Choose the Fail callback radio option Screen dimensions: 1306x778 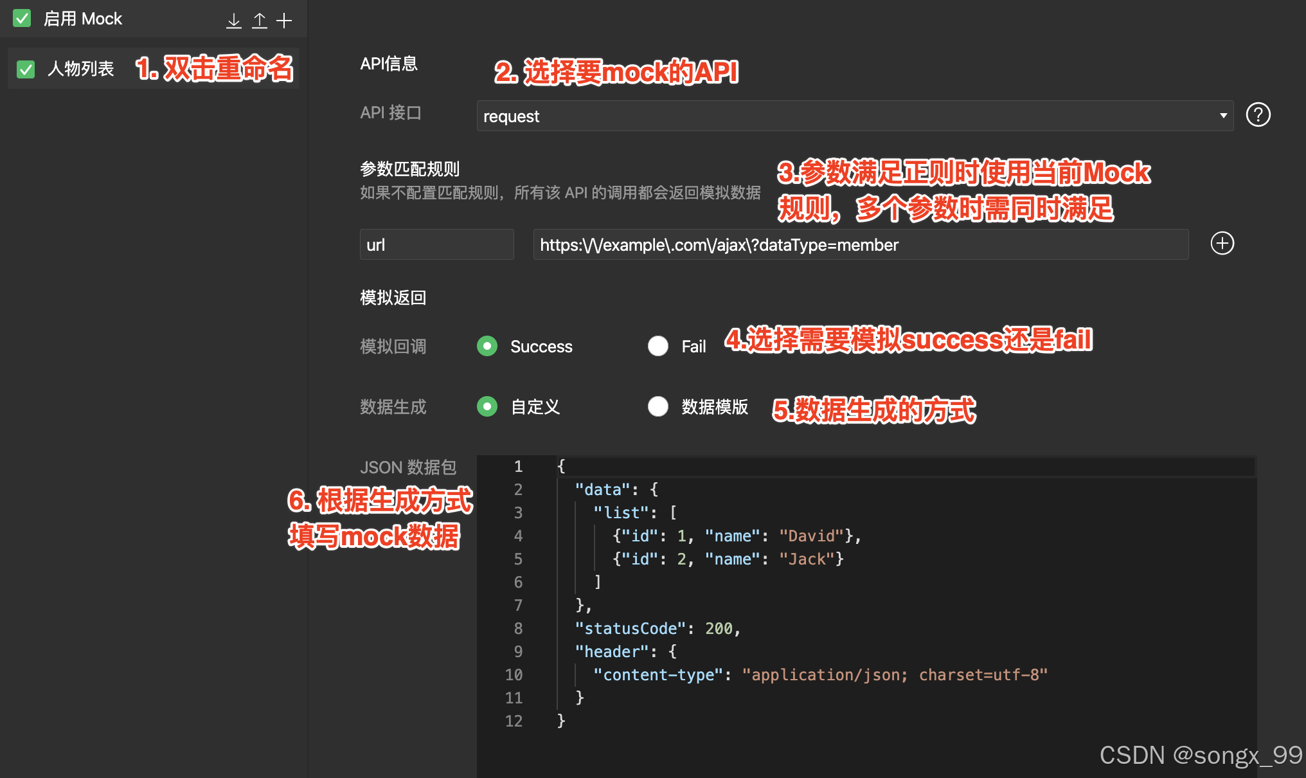[658, 347]
